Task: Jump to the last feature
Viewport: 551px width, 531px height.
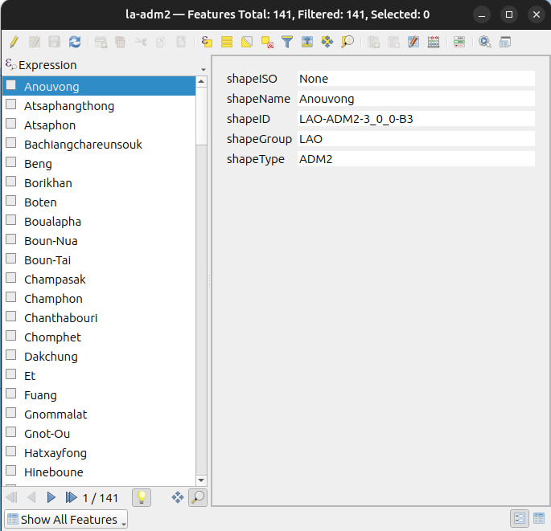Action: [x=71, y=497]
